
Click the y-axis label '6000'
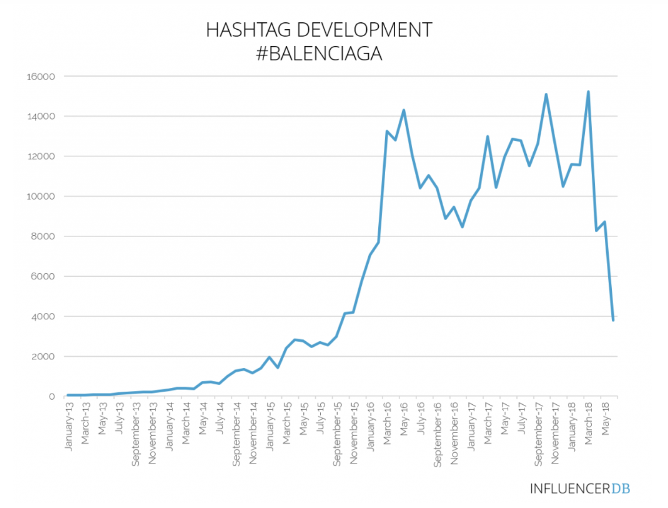[x=43, y=276]
